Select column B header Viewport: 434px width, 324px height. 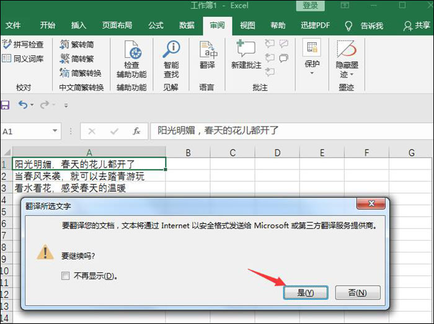[188, 152]
